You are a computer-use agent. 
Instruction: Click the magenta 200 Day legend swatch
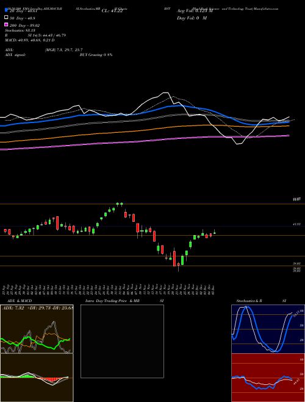click(6, 24)
